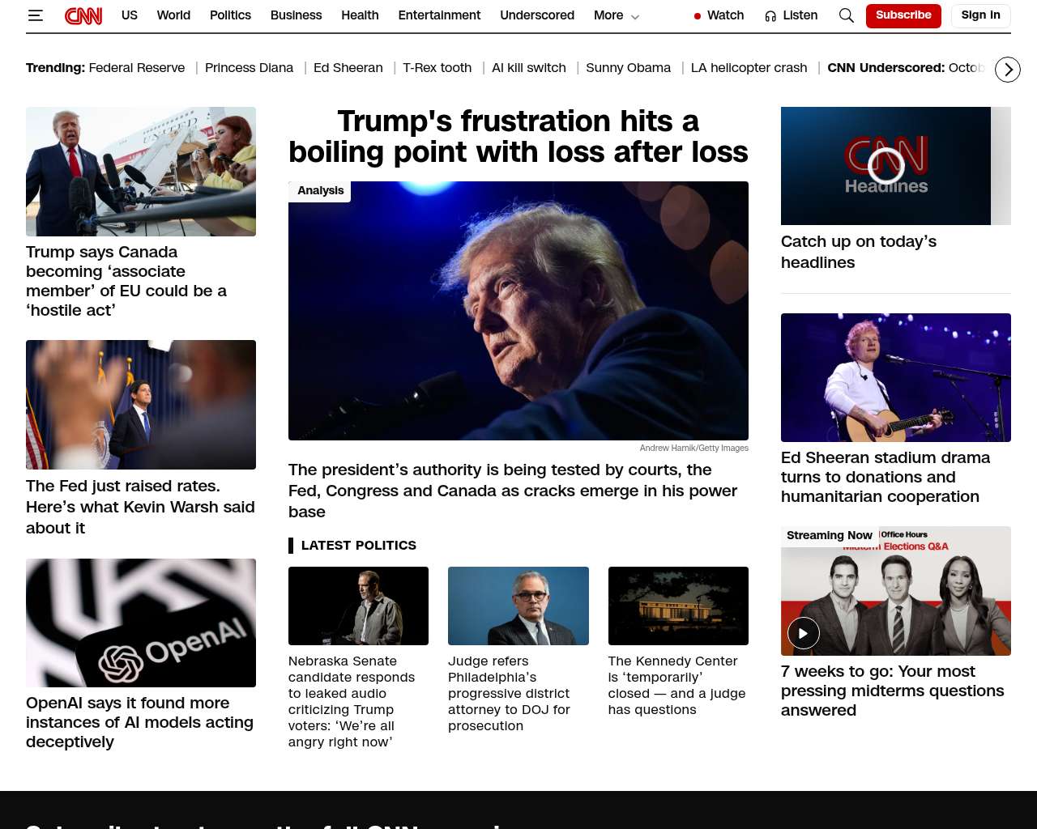Open Trump's frustration main headline
Screen dimensions: 1037x829
(x=518, y=136)
